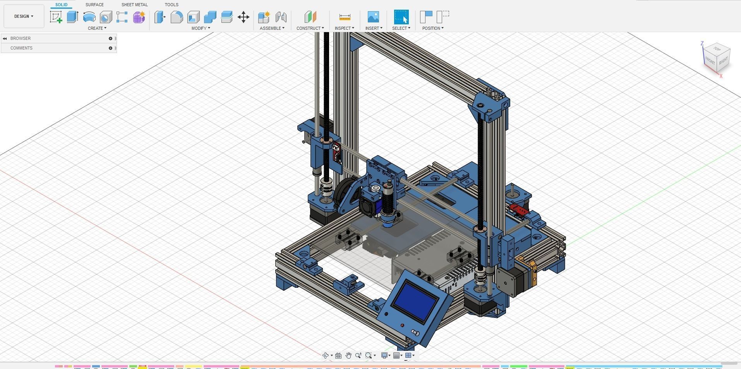The height and width of the screenshot is (369, 741).
Task: Open Grid and Snaps icon
Action: pyautogui.click(x=396, y=355)
